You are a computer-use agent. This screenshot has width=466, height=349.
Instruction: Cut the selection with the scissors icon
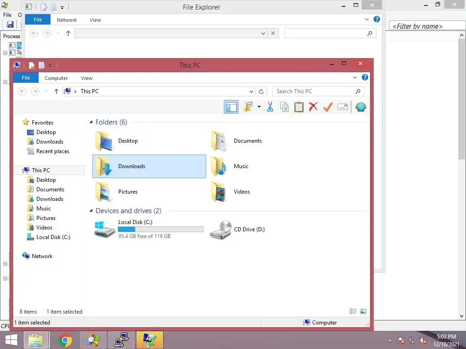(270, 107)
